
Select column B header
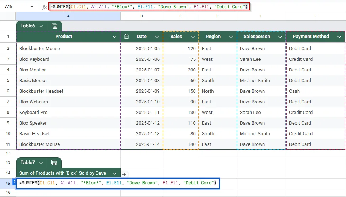[142, 16]
